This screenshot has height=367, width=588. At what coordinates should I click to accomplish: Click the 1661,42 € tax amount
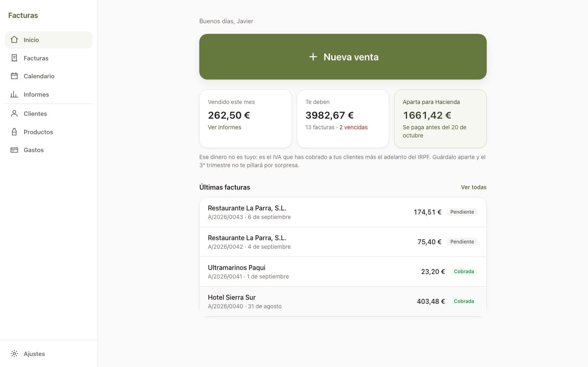point(427,115)
